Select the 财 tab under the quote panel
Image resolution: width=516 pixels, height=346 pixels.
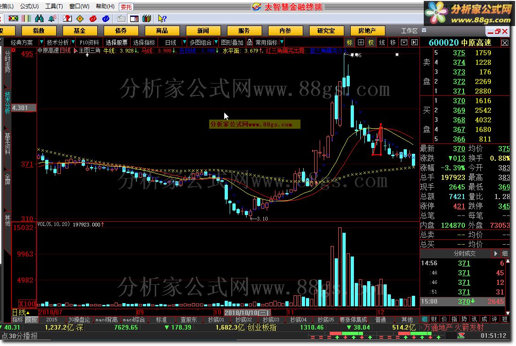click(x=434, y=319)
